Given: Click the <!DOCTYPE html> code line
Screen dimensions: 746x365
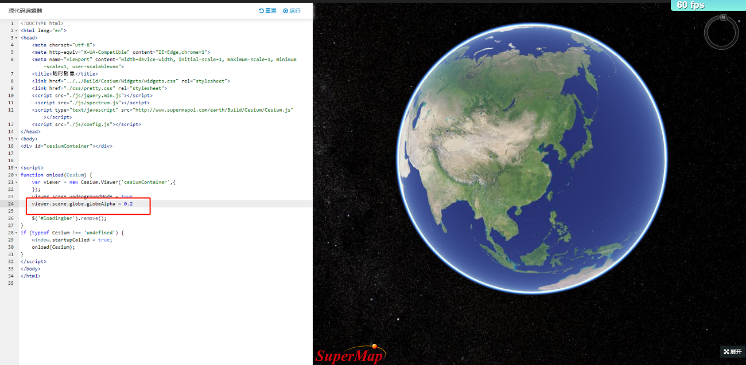Looking at the screenshot, I should point(42,23).
